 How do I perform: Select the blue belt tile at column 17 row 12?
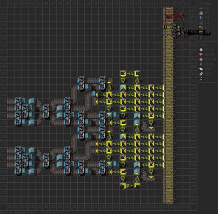123,88
